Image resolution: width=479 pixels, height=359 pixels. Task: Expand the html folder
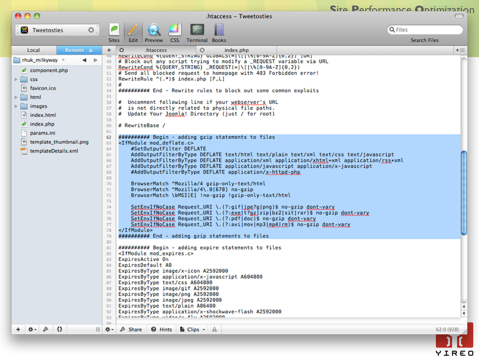(x=16, y=97)
